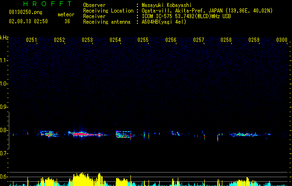Click the Receiver field label
The height and width of the screenshot is (186, 292).
click(94, 16)
